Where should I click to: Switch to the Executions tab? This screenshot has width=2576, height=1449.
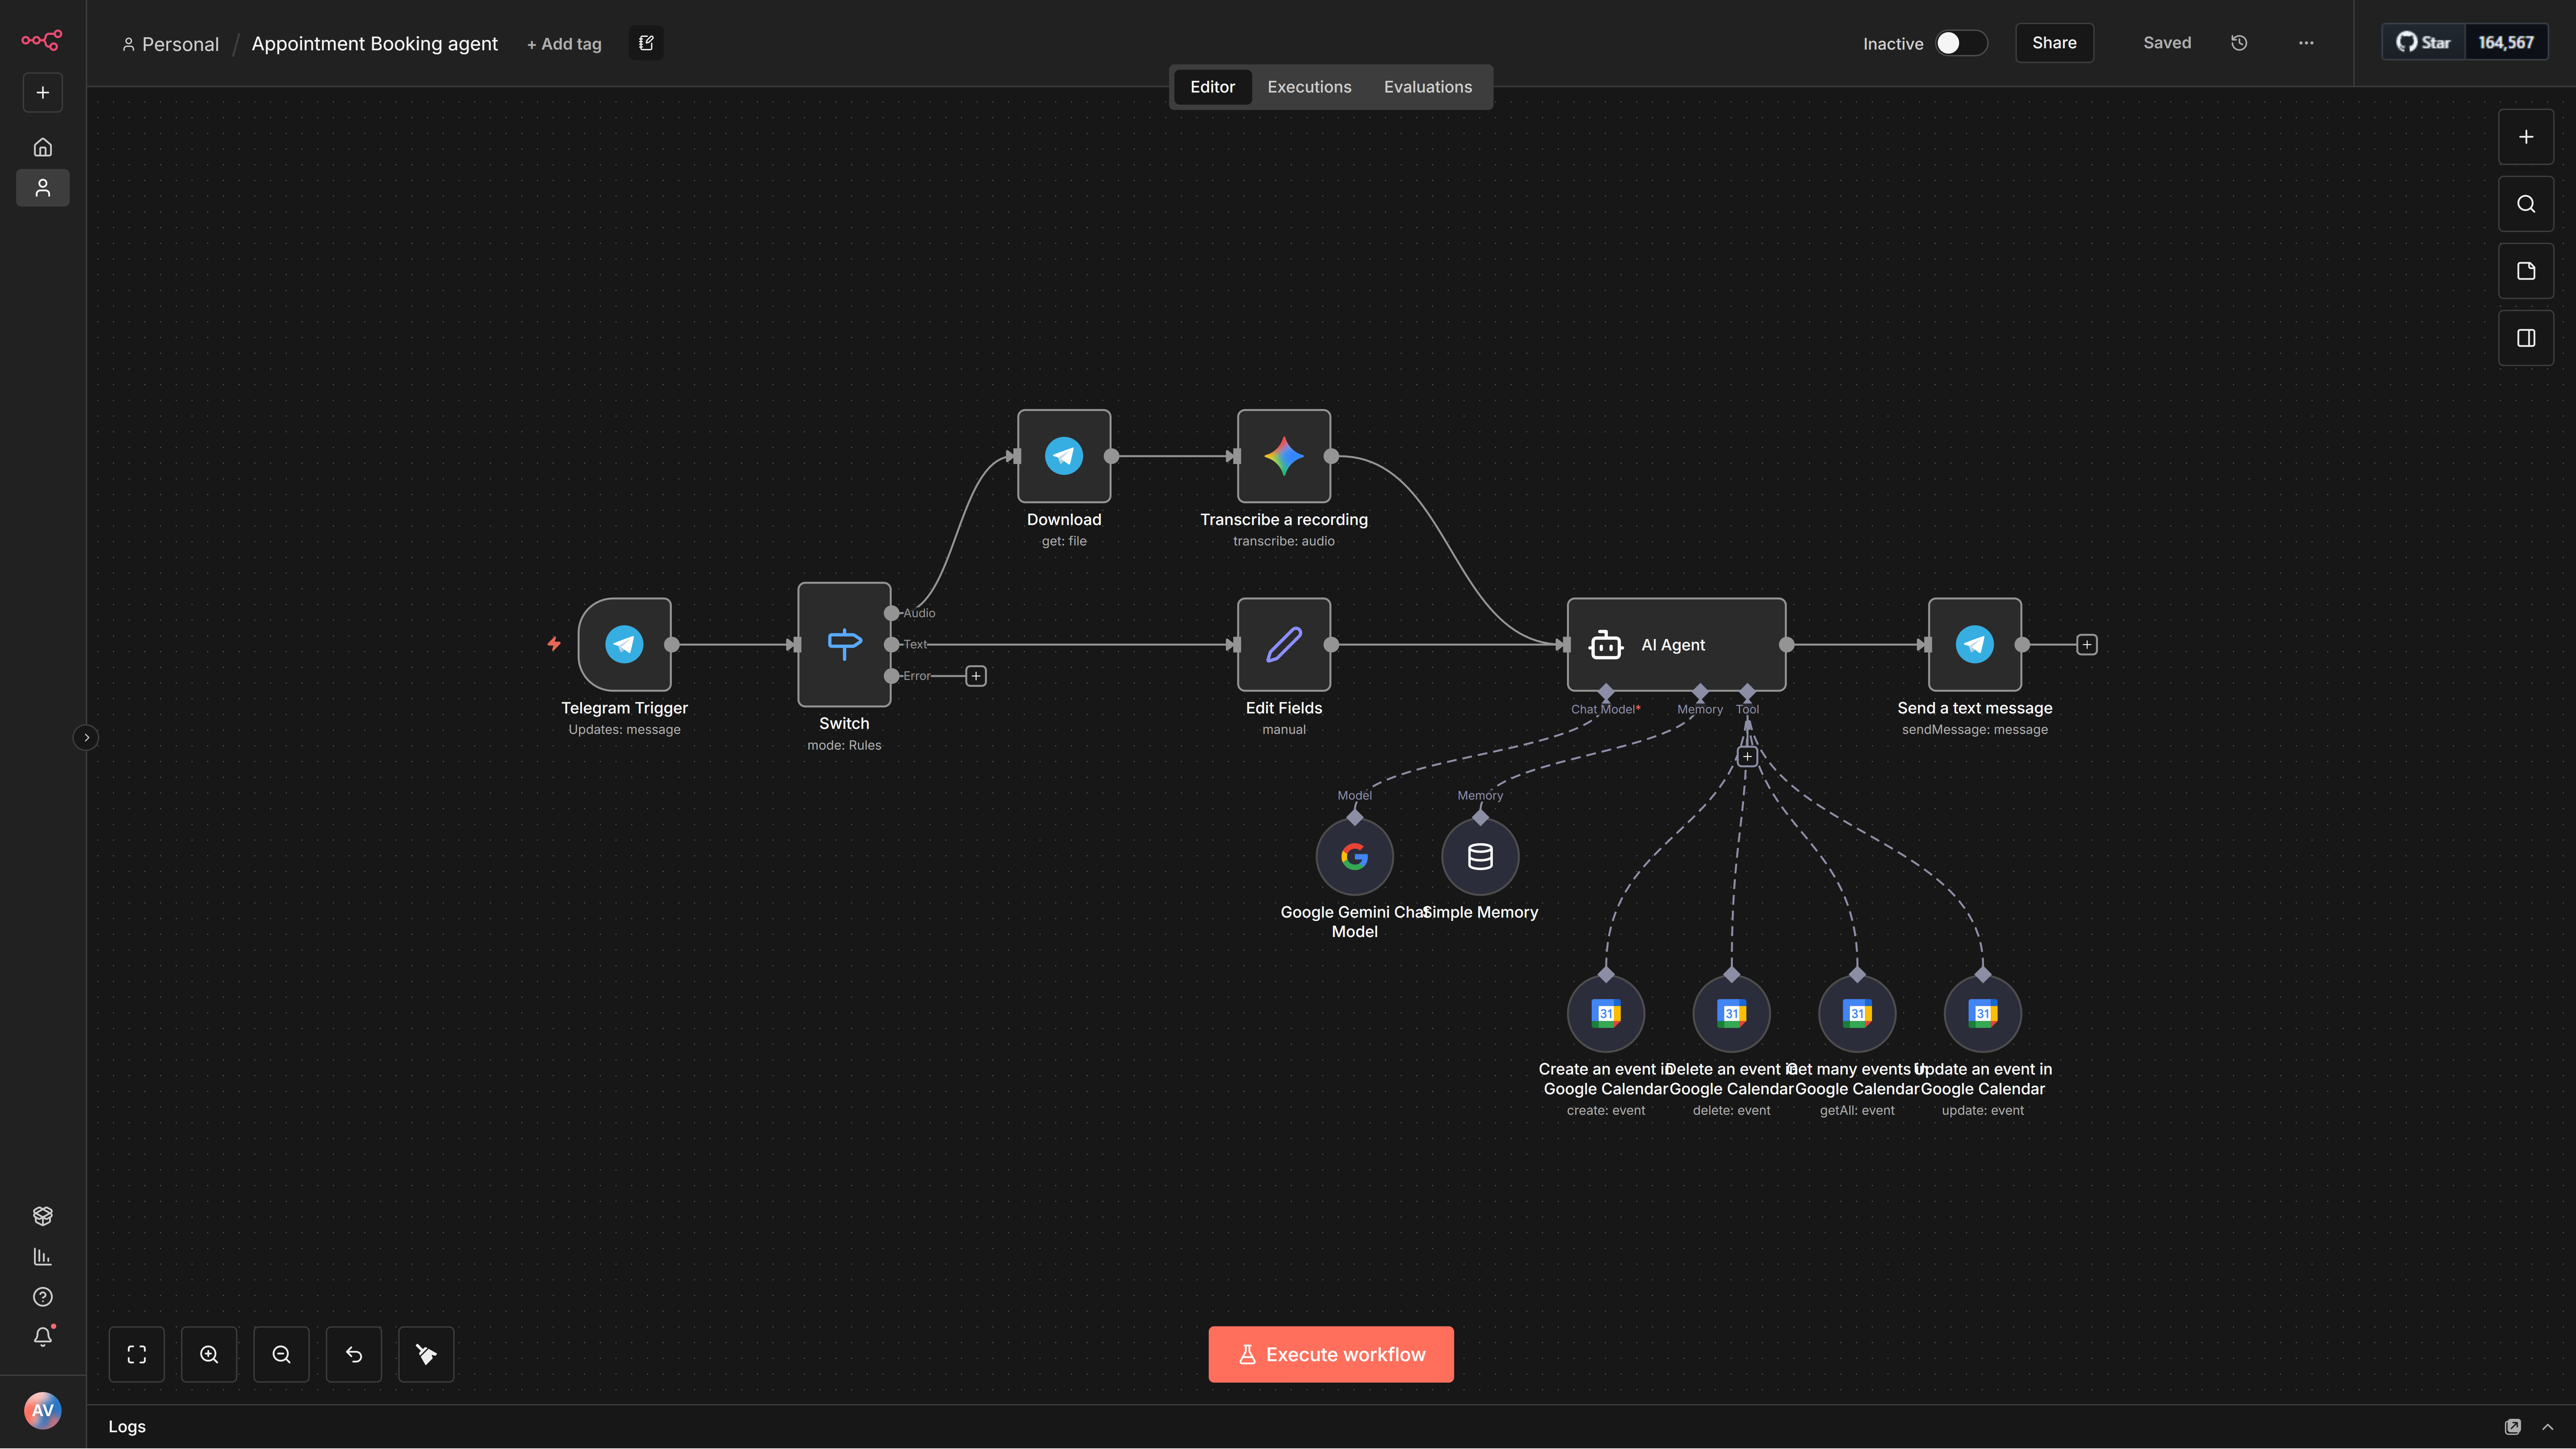click(x=1309, y=87)
